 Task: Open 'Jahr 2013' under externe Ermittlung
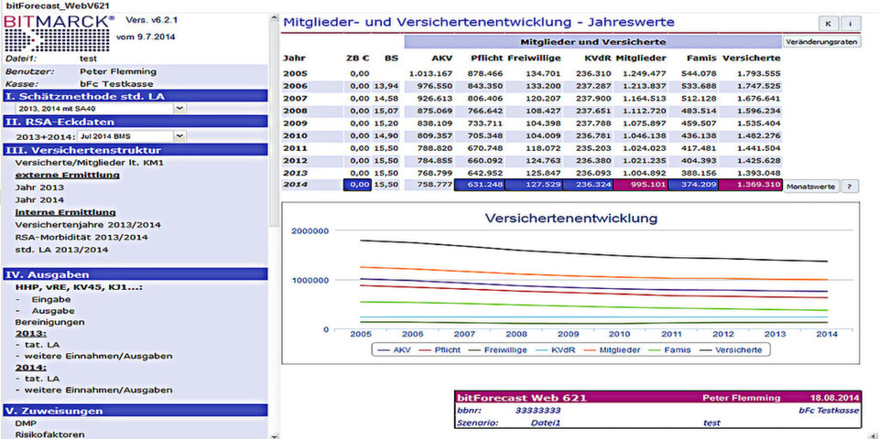tap(39, 187)
